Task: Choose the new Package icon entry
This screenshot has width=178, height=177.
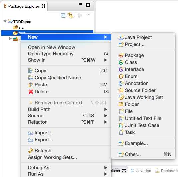Action: click(x=121, y=55)
